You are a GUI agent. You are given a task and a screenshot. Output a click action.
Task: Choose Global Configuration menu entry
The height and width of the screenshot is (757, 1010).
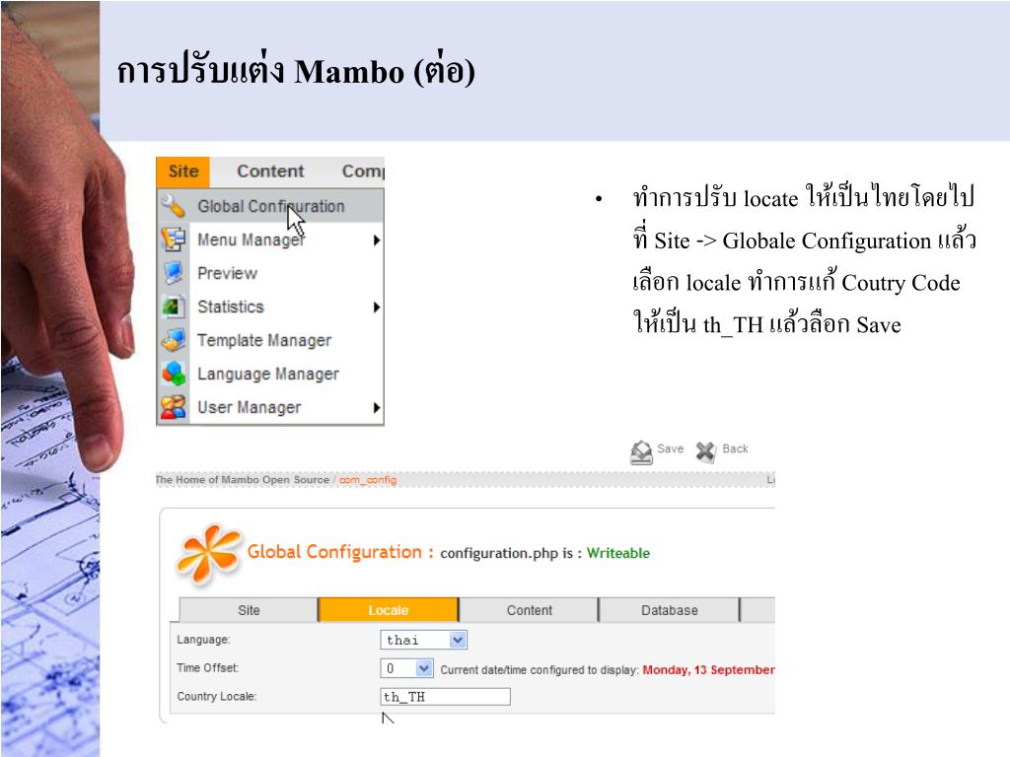coord(270,206)
